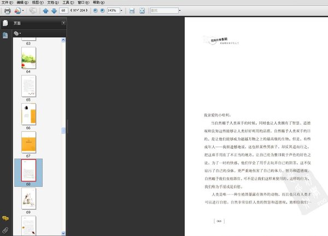Click the thumbnail label 69
The height and width of the screenshot is (236, 328).
coord(28,213)
